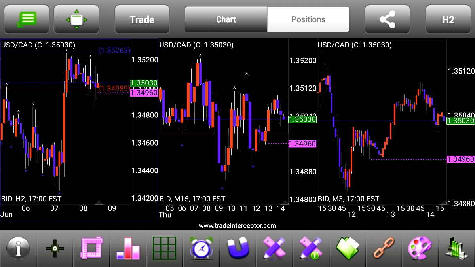Tap the 'BID, M15, 17:00 EST' label
475x267 pixels.
click(192, 199)
